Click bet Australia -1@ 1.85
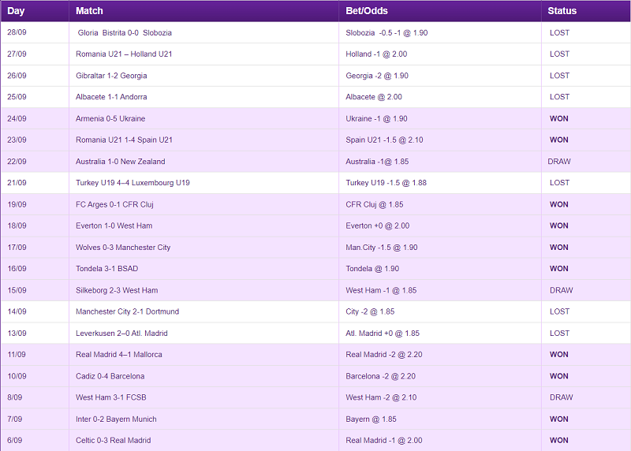 click(x=377, y=162)
